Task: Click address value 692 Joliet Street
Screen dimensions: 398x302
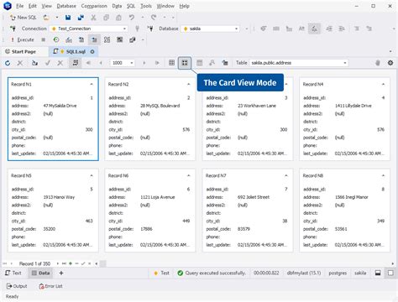Action: [x=254, y=197]
